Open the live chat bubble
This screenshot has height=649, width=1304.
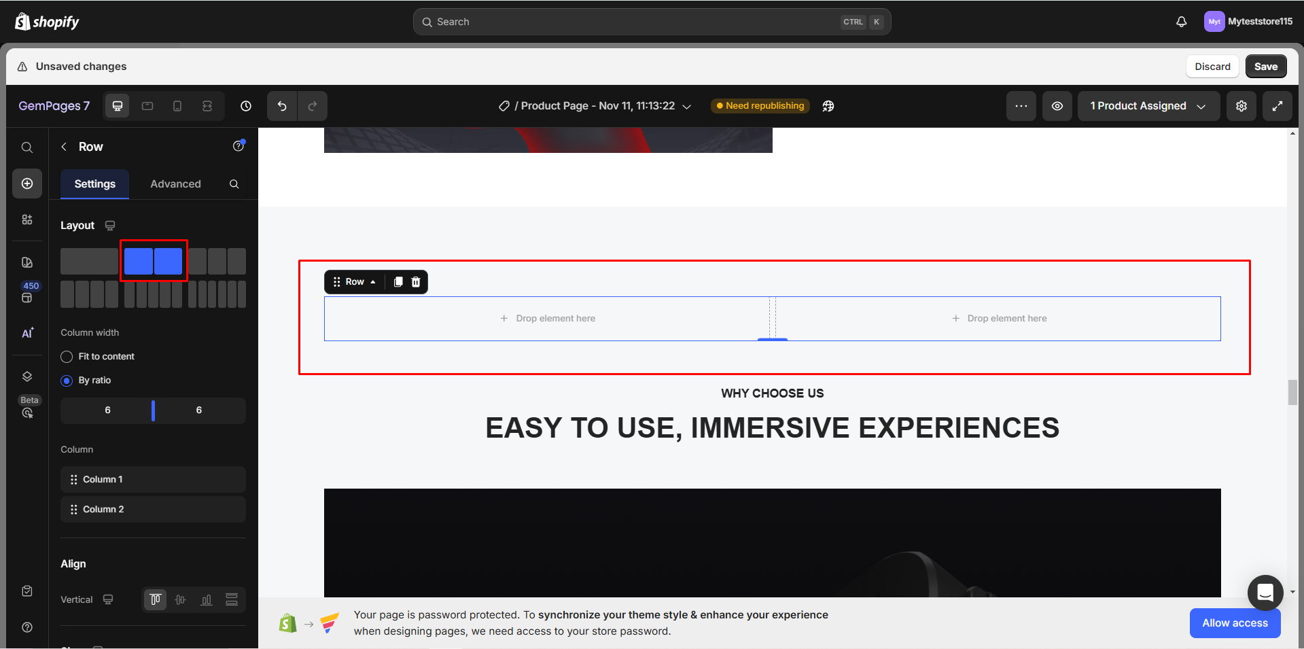[1265, 593]
